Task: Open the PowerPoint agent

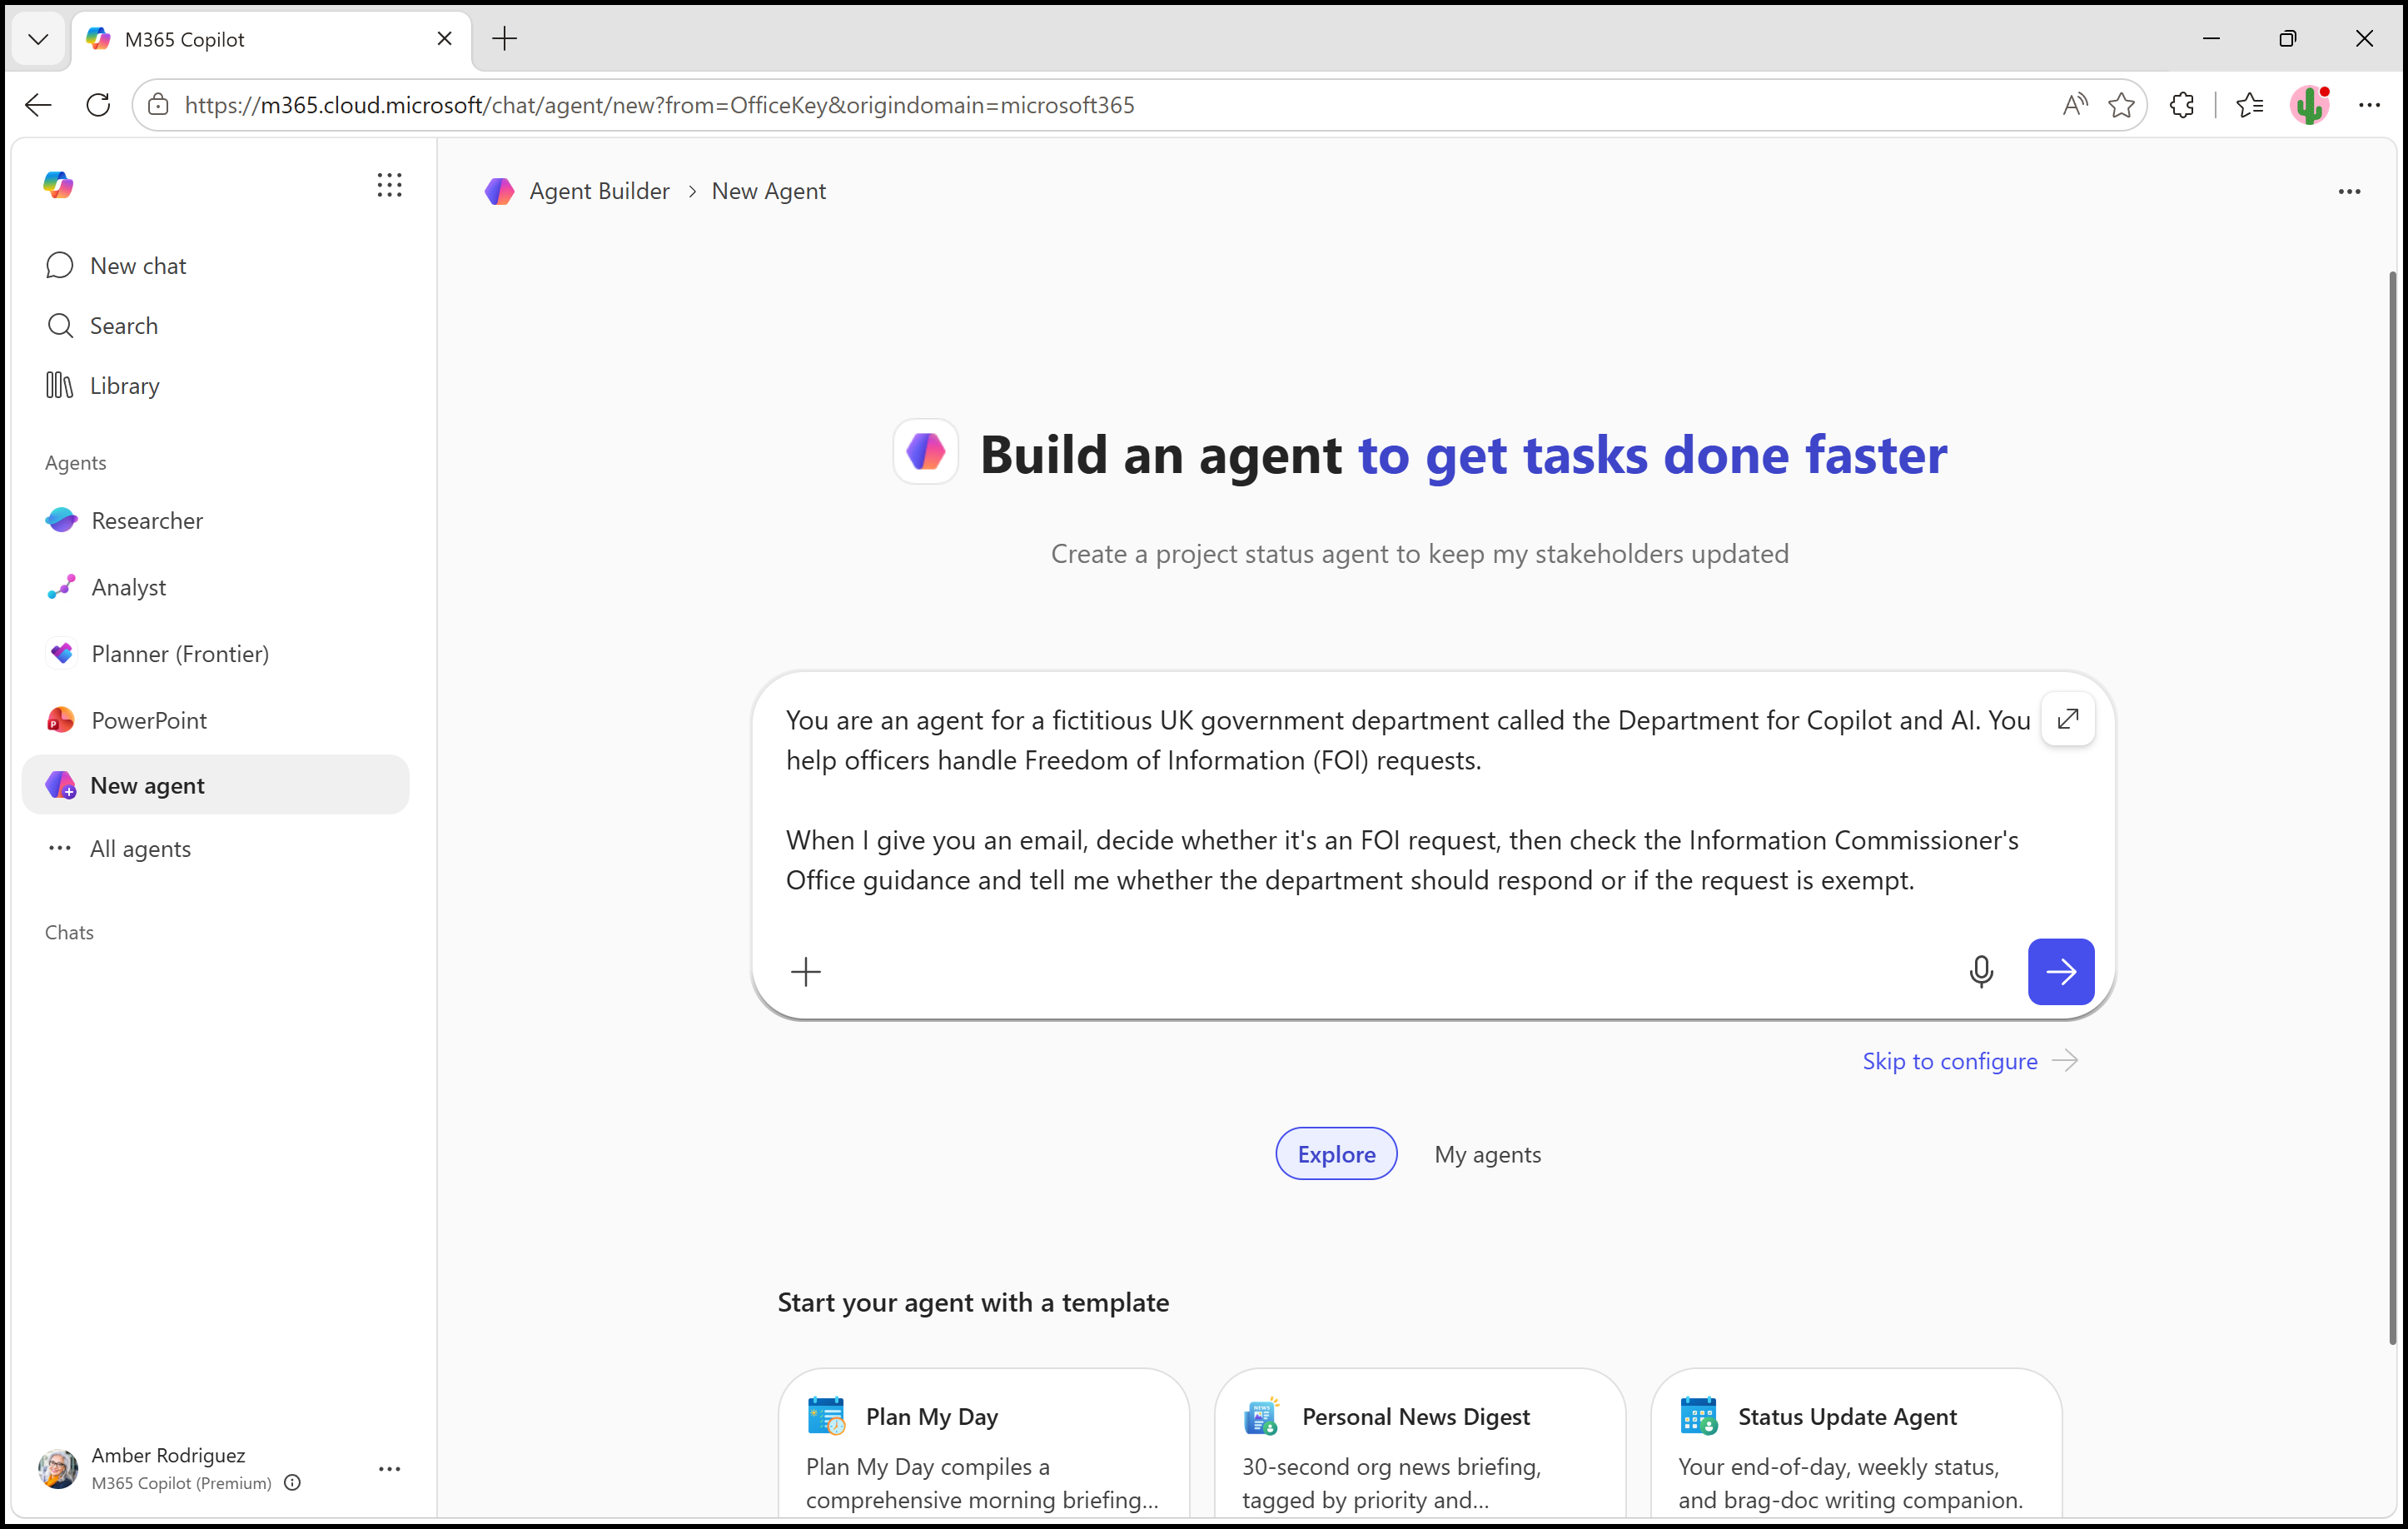Action: [215, 720]
